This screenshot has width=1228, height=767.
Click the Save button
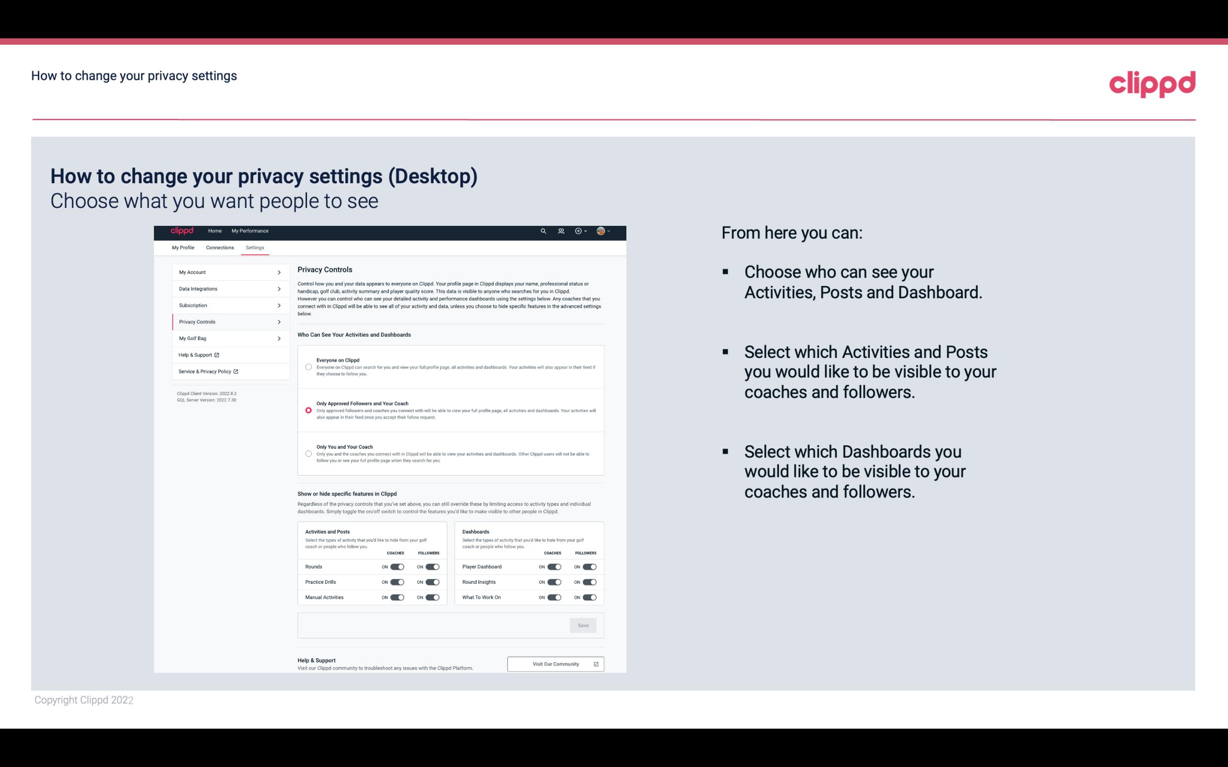coord(584,625)
